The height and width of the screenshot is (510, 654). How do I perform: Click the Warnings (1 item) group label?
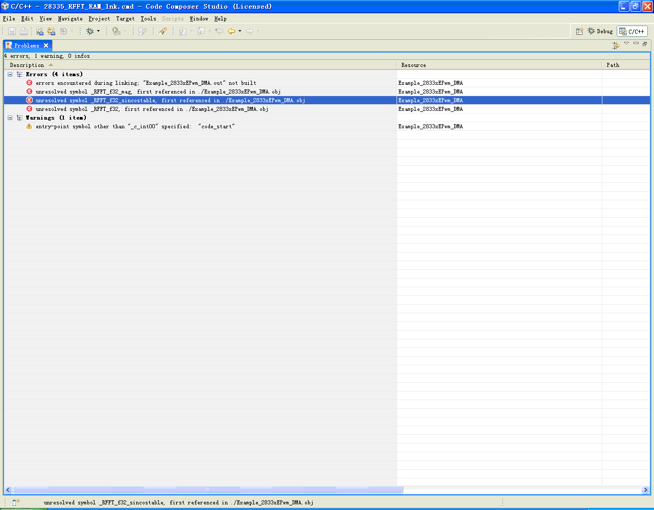[56, 118]
